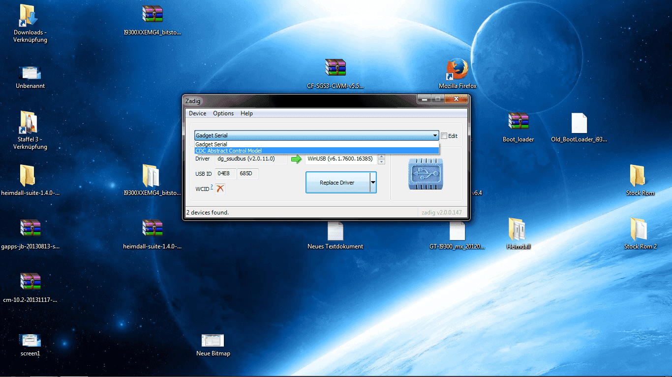Select the screen1 desktop icon
Viewport: 672px width, 377px height.
coord(30,345)
